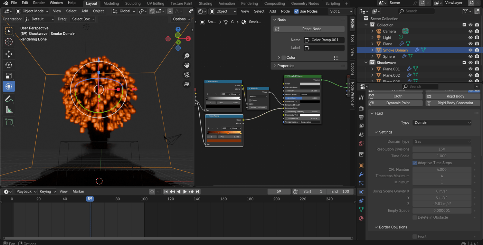Click the viewport zoom magnifier icon
This screenshot has width=483, height=245.
click(187, 56)
